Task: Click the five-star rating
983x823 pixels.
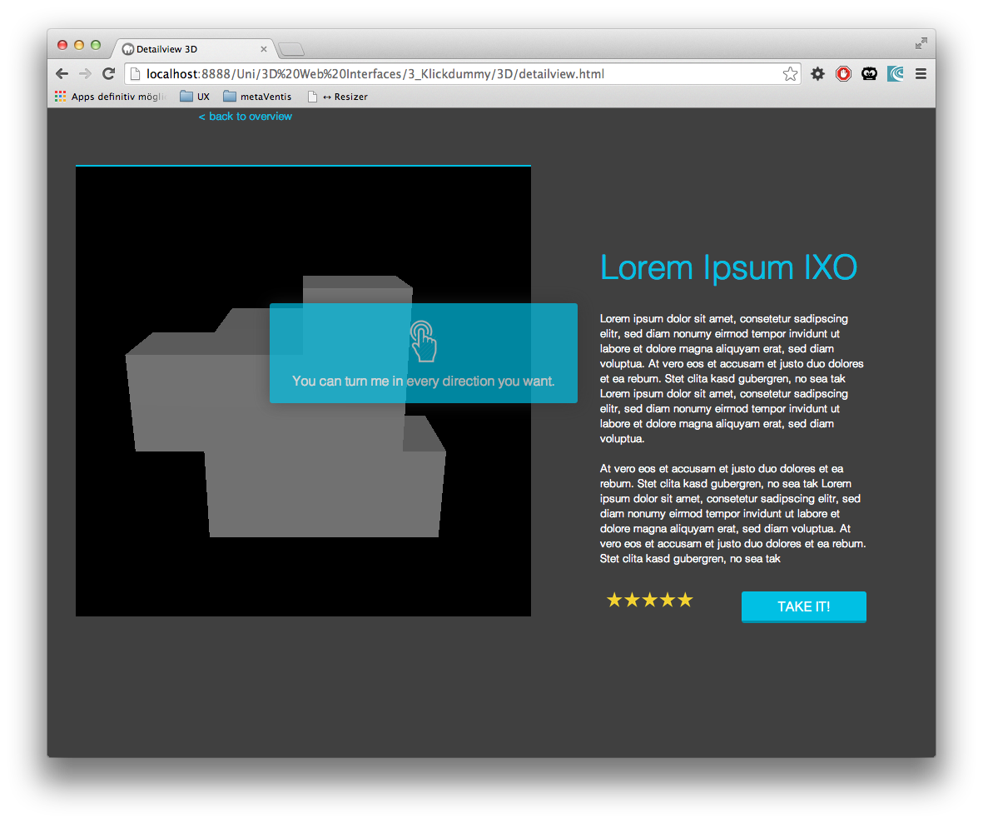Action: pyautogui.click(x=649, y=601)
